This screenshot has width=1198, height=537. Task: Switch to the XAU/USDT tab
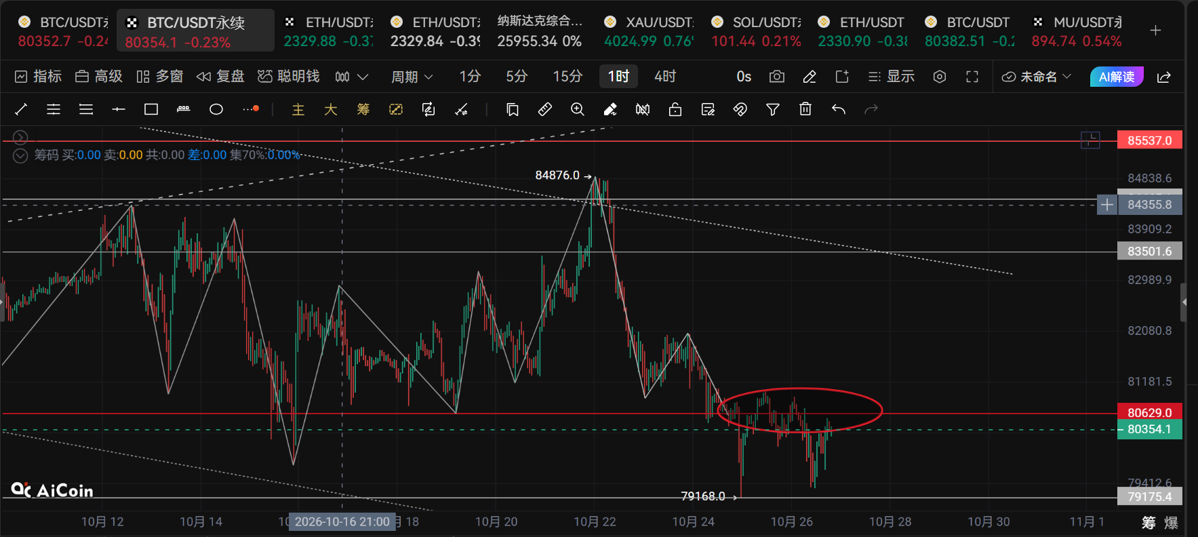650,31
